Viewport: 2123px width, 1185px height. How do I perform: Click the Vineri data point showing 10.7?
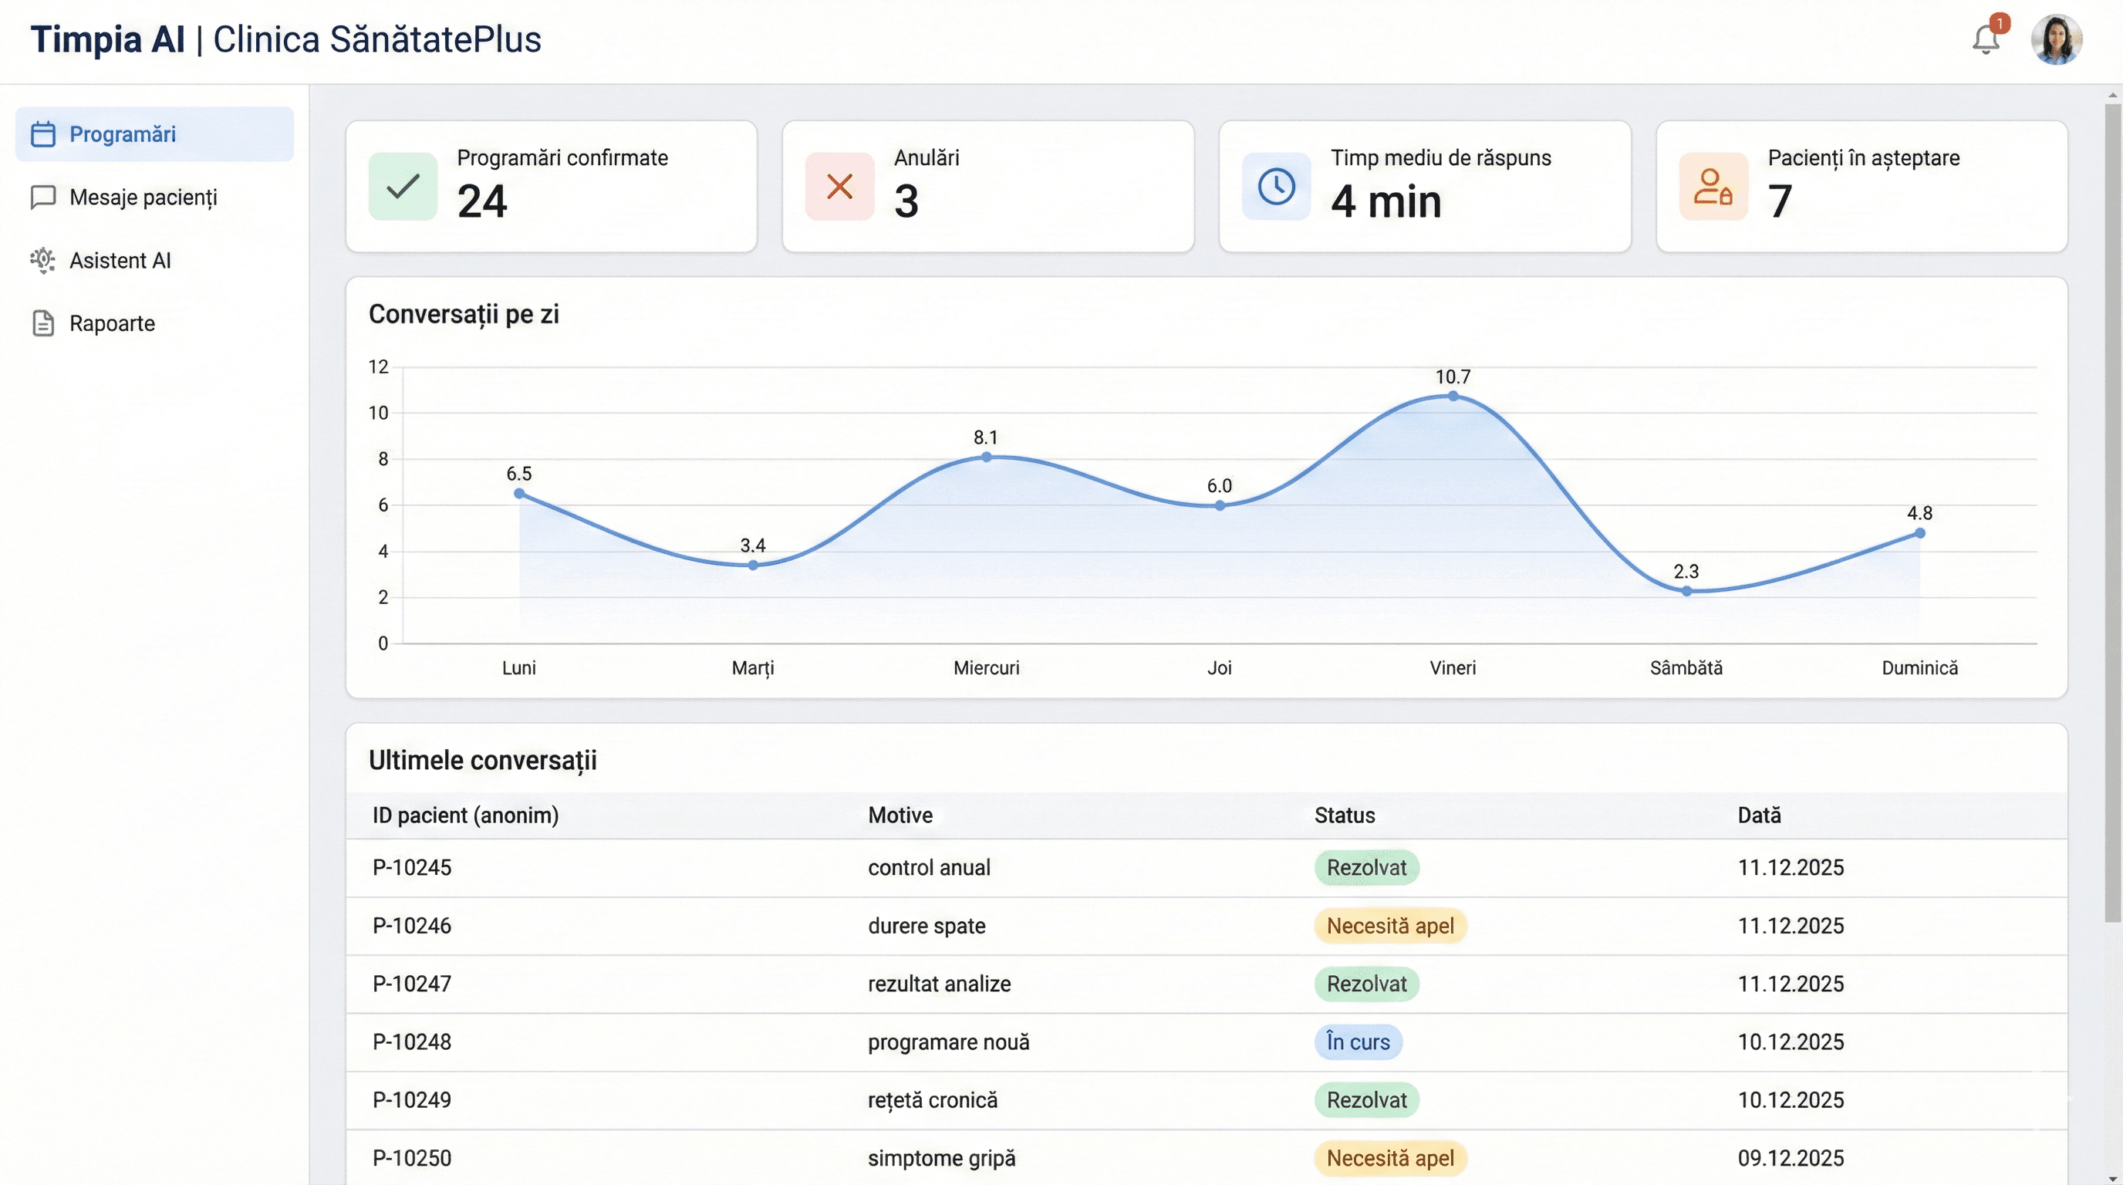point(1453,396)
